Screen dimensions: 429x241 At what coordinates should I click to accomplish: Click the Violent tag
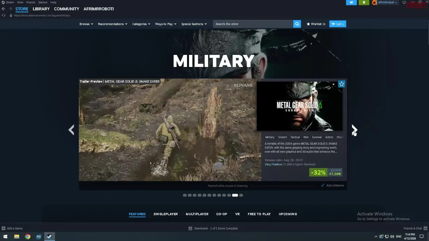point(283,137)
